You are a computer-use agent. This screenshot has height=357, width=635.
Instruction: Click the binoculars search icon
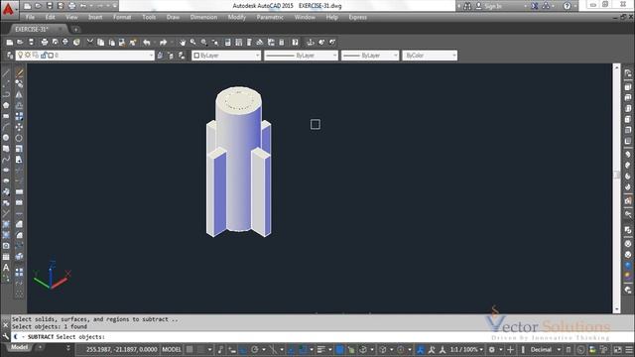click(x=467, y=6)
